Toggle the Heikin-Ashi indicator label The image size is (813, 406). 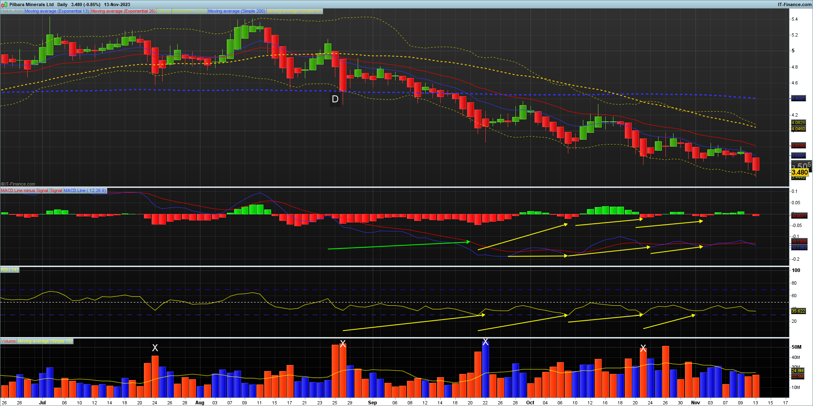(12, 11)
